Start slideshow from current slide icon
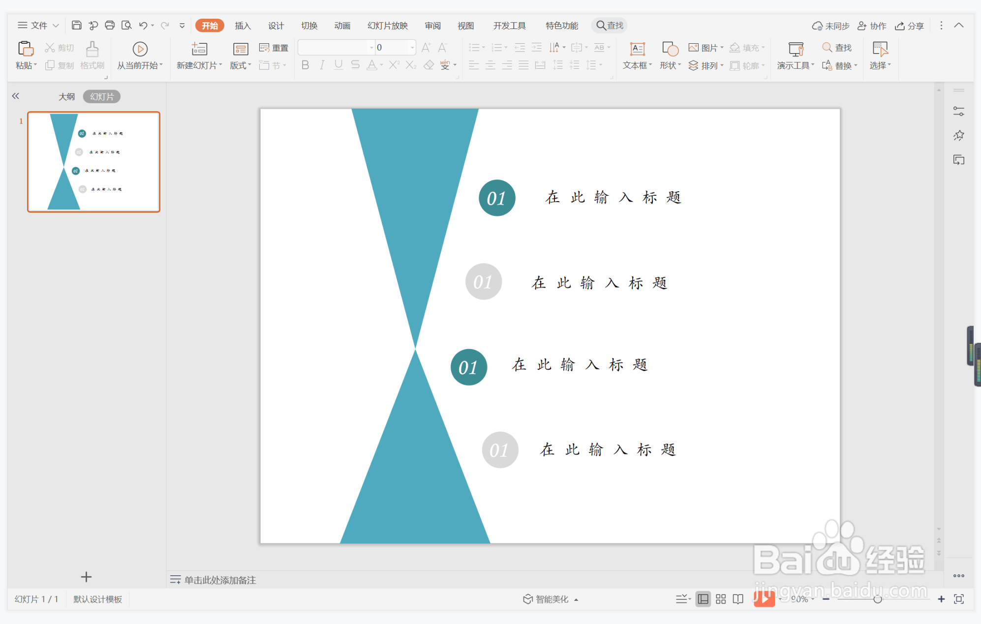Image resolution: width=981 pixels, height=624 pixels. click(x=140, y=49)
